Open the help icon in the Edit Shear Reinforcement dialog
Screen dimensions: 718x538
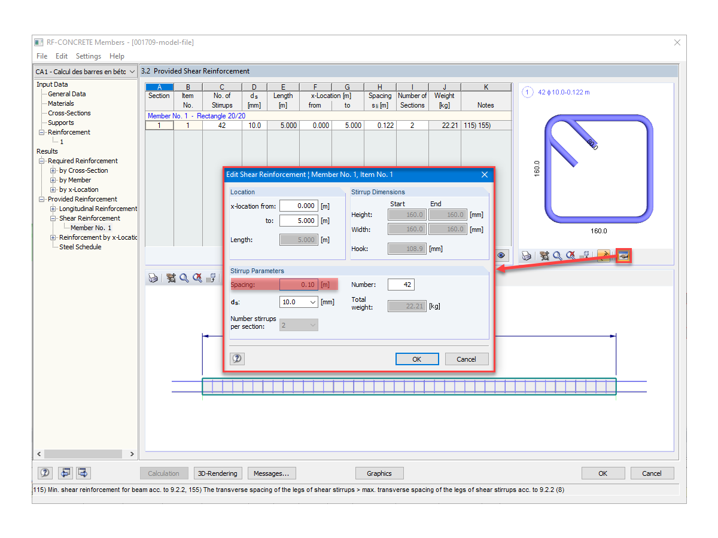coord(237,359)
